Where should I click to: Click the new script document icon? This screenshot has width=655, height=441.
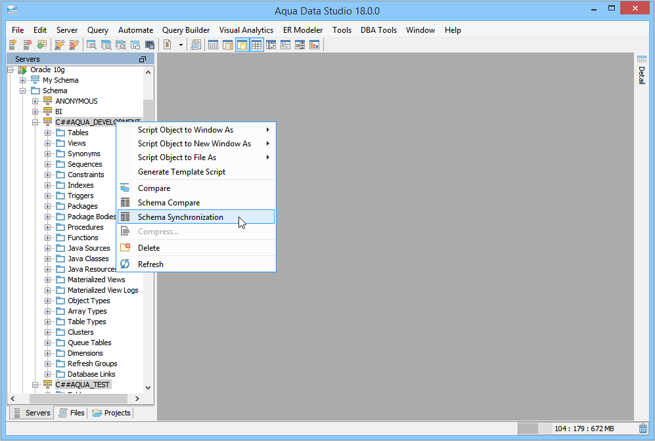(168, 45)
